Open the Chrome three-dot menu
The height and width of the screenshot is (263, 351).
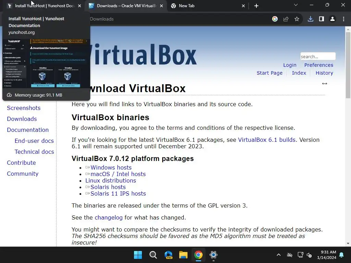pos(343,19)
